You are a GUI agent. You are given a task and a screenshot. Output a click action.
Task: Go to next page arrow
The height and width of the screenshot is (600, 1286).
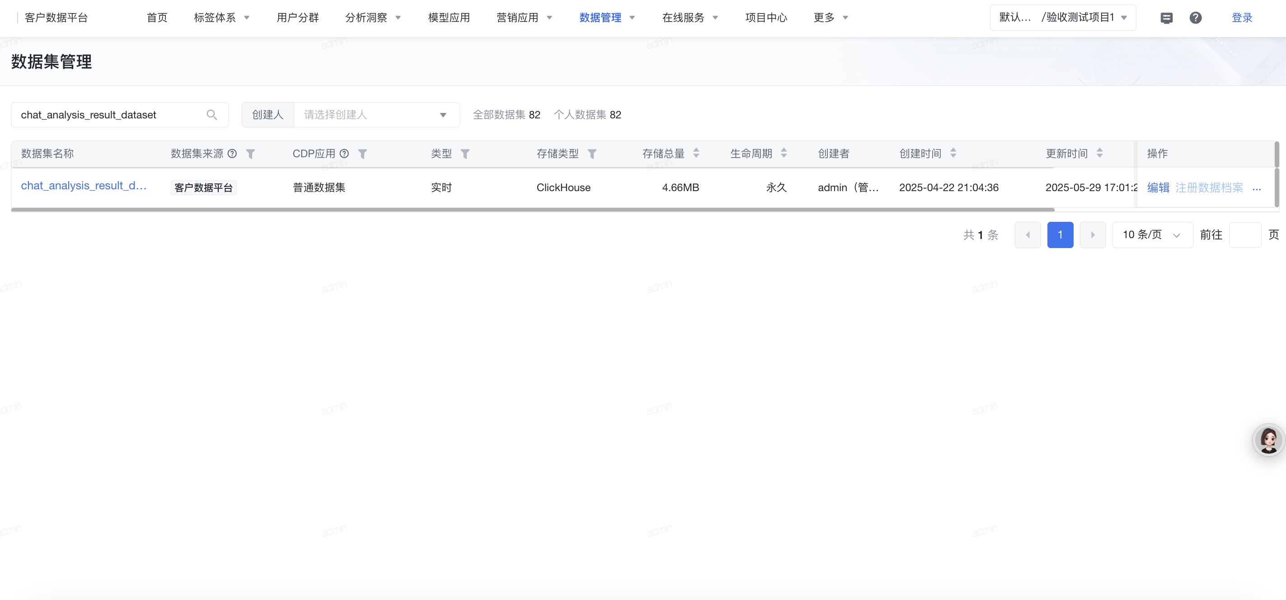click(1092, 234)
